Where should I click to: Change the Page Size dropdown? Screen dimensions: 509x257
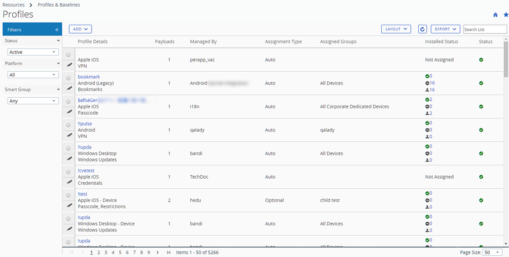click(492, 253)
